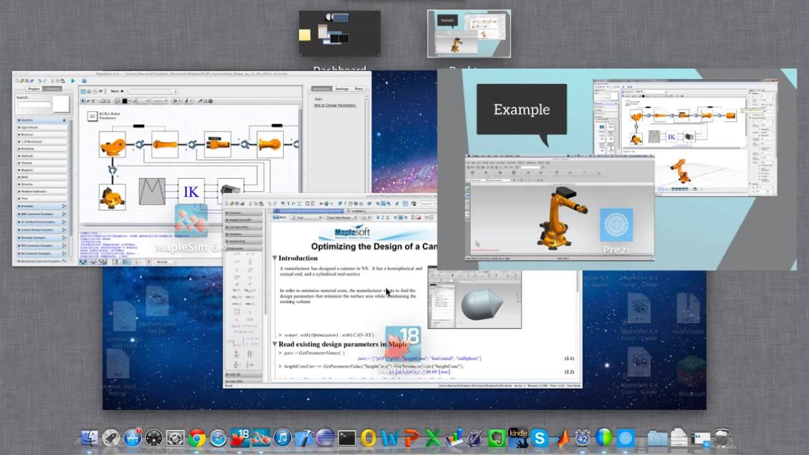The width and height of the screenshot is (809, 455).
Task: Open Finder from the Dock
Action: 90,437
